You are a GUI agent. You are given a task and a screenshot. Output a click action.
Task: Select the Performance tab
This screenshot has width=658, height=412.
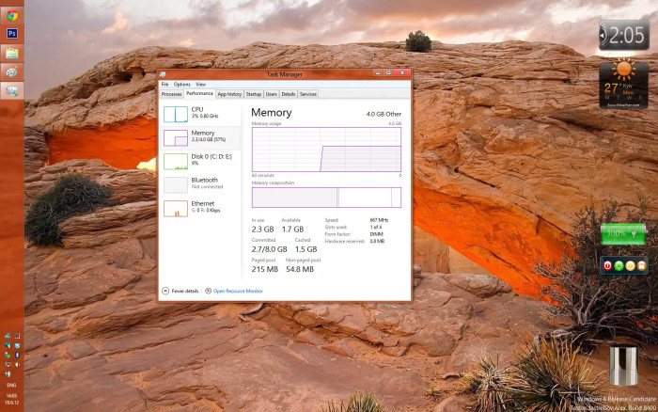199,93
